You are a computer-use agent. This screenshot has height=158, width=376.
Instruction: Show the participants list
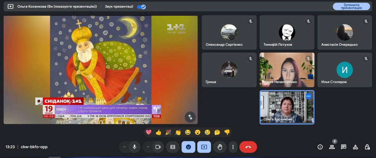(332, 147)
